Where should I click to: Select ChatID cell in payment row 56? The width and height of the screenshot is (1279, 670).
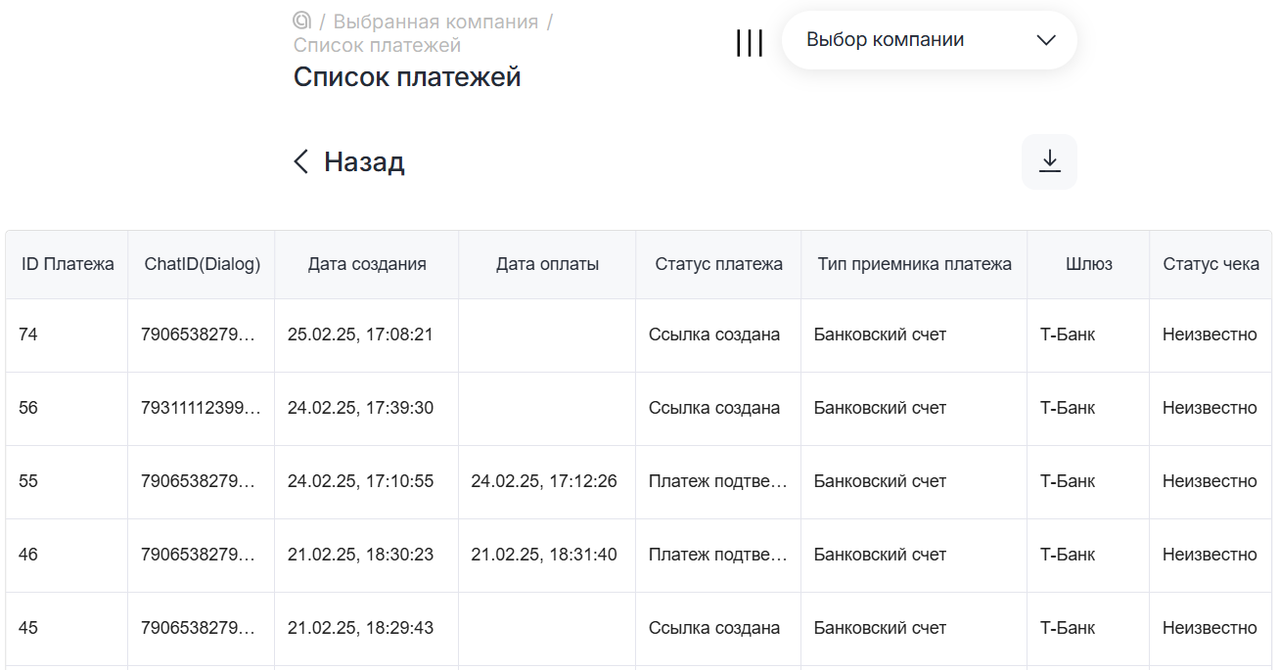coord(201,408)
